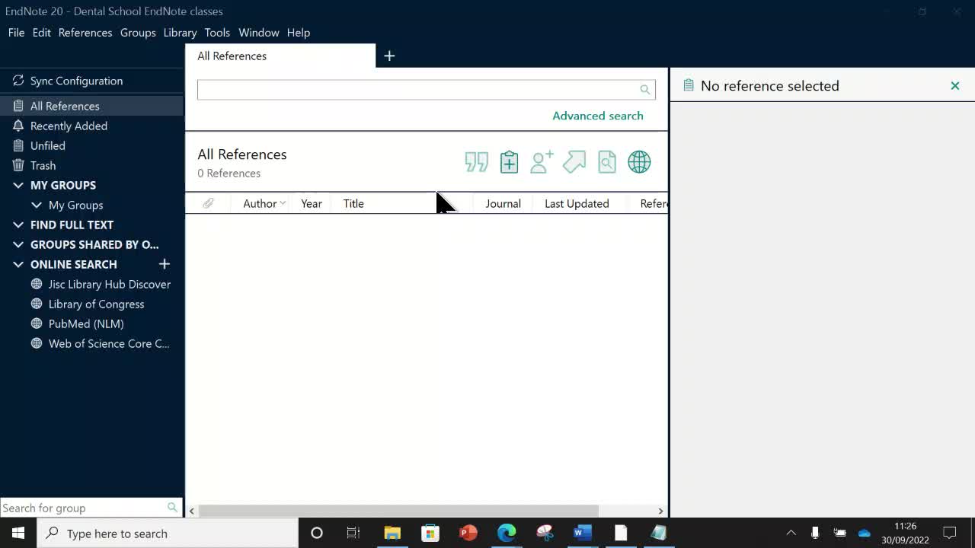Click the scrollbar left arrow
The image size is (975, 548).
[x=192, y=511]
